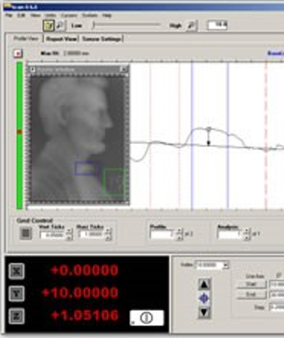Close the floating image window
The width and height of the screenshot is (284, 338).
(124, 69)
